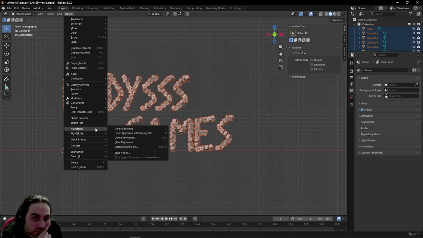Uncheck the Collection exclude checkbox
Screen dimensions: 423x238
coord(409,24)
